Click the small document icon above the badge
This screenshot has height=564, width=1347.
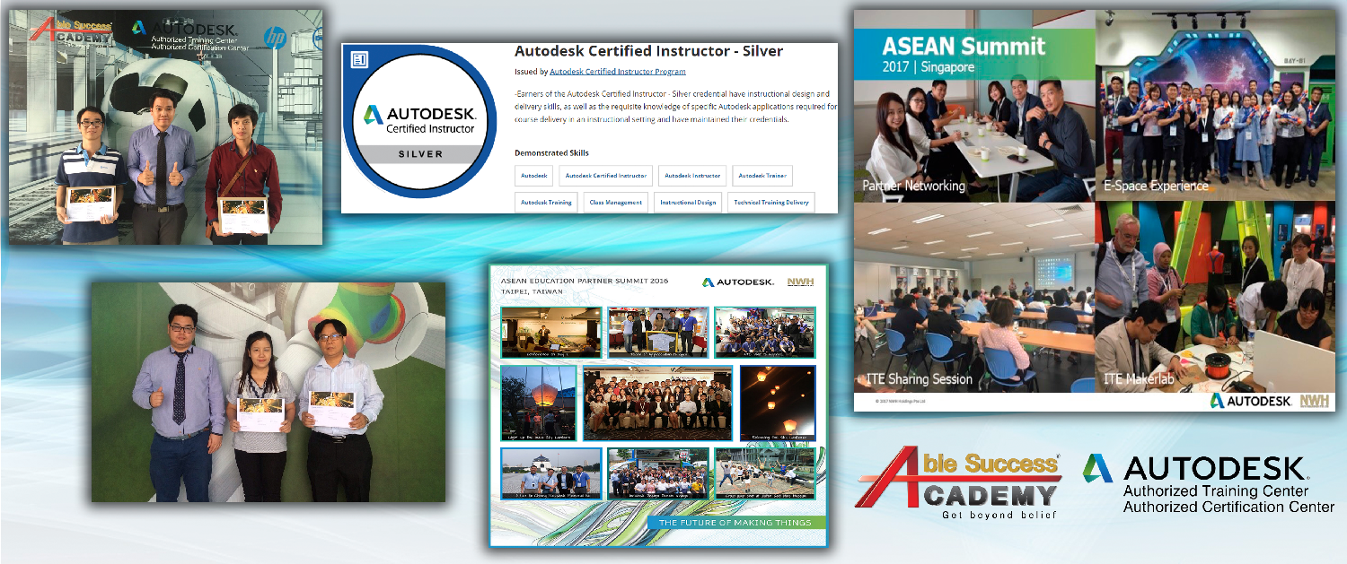coord(359,59)
